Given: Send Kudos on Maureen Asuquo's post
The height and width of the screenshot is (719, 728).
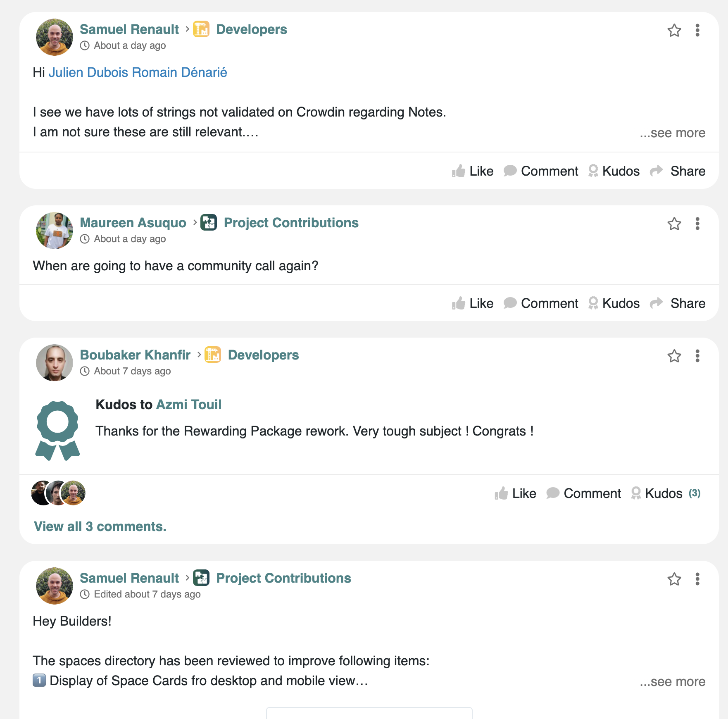Looking at the screenshot, I should [x=614, y=303].
